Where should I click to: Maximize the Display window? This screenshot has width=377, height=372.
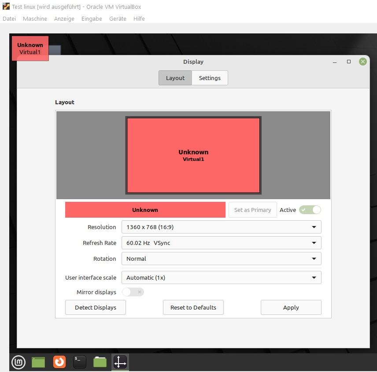coord(349,62)
